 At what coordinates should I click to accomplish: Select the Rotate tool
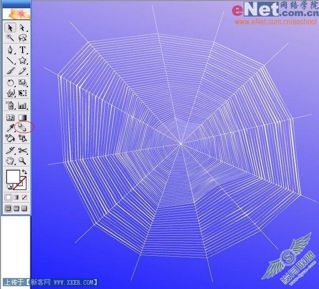coord(10,83)
